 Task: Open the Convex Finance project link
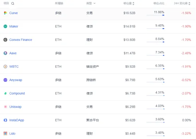pyautogui.click(x=21, y=40)
